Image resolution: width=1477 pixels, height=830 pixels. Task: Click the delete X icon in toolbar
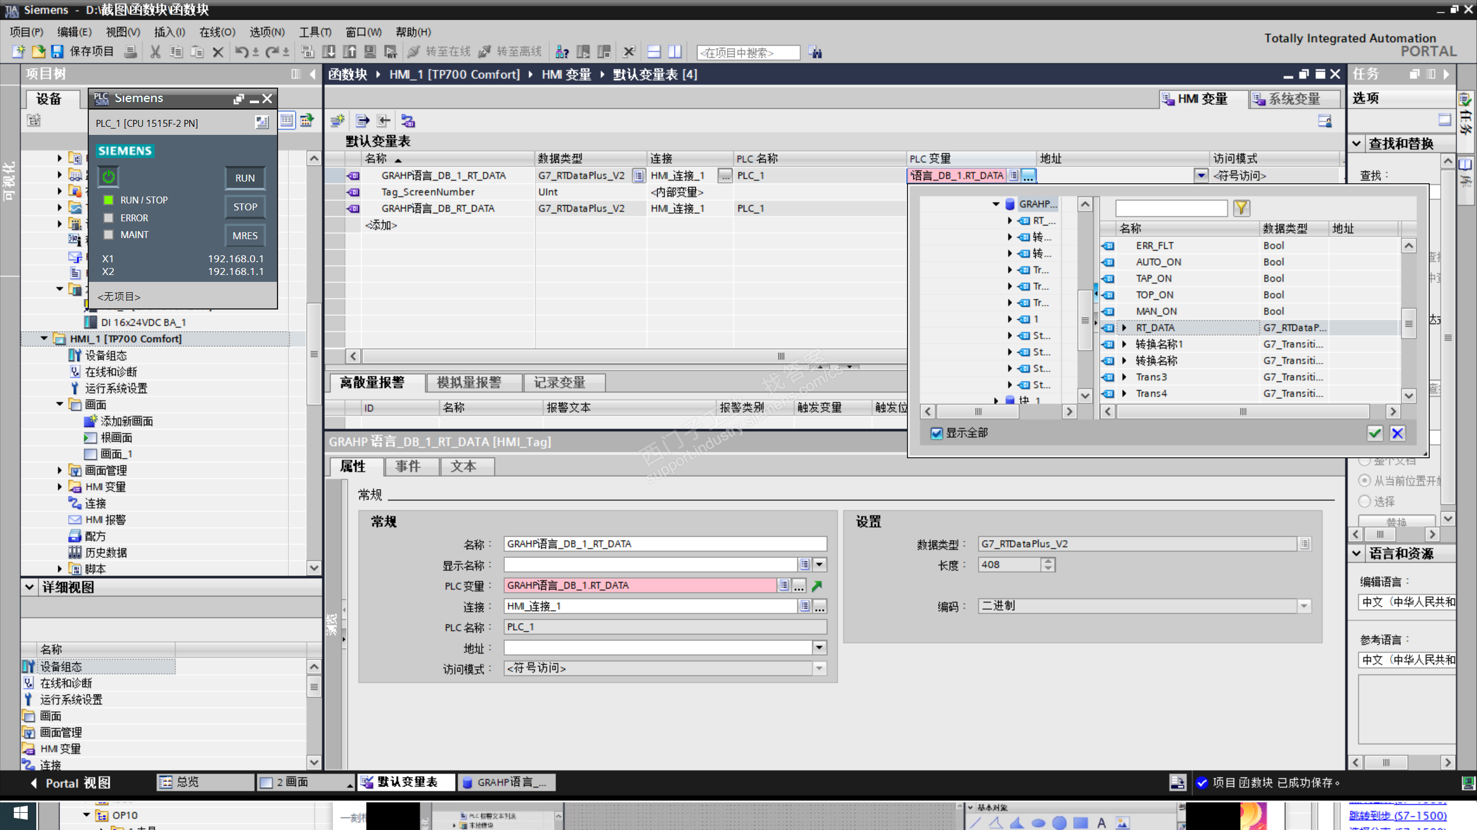218,52
